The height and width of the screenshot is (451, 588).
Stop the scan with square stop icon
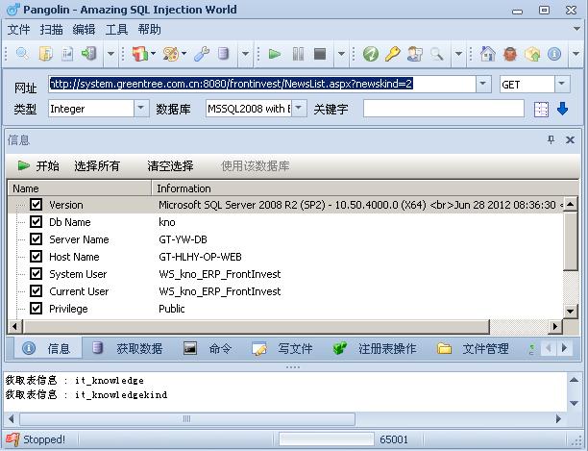click(x=320, y=54)
